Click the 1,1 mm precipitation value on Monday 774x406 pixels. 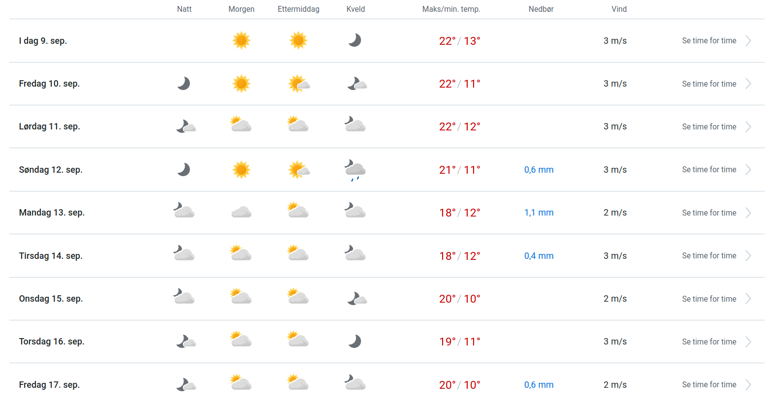[539, 213]
